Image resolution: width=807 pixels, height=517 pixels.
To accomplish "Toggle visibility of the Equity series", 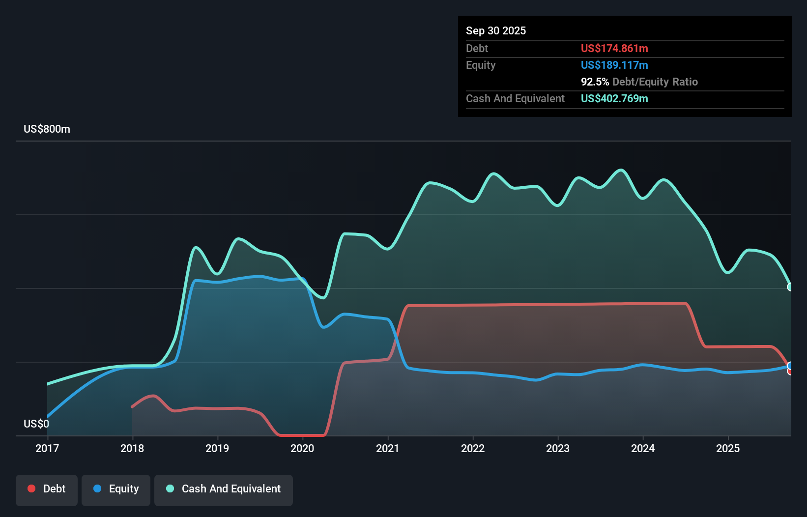I will (115, 489).
